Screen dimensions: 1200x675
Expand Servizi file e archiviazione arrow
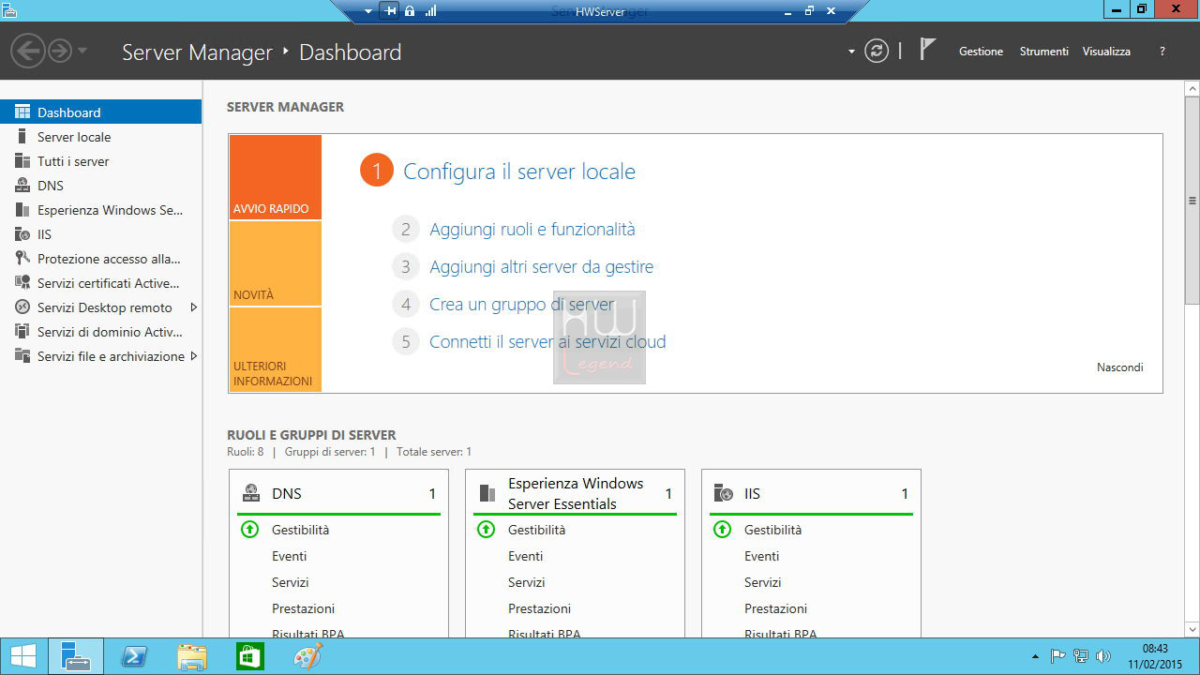193,356
